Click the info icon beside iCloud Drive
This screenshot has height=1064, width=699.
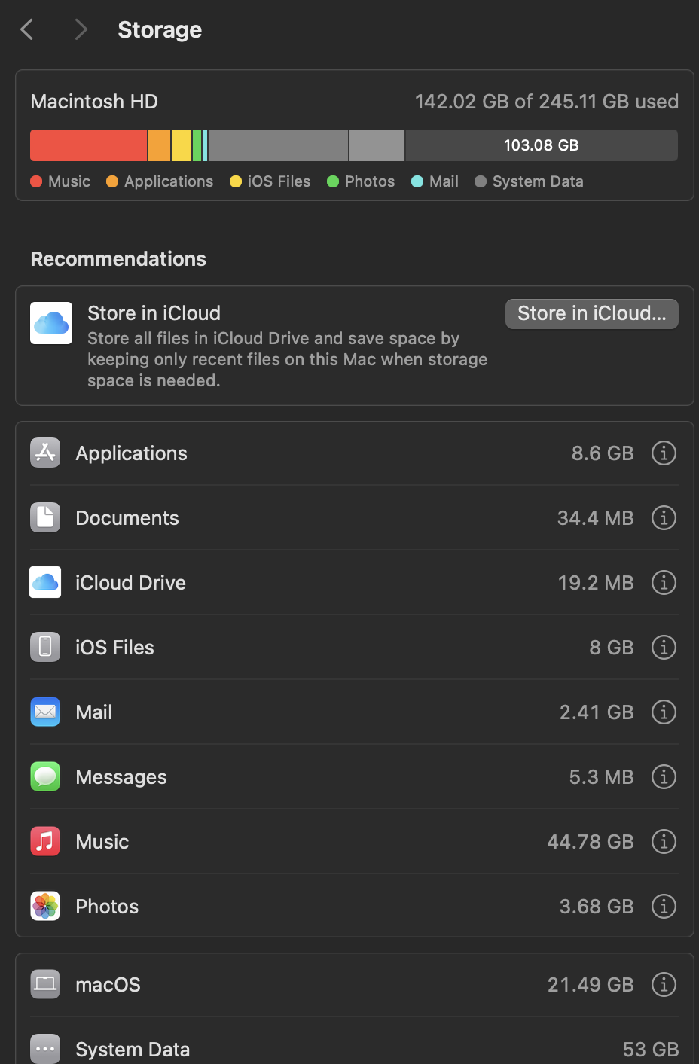[x=664, y=583]
